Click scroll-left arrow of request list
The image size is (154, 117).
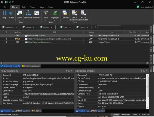click(x=1, y=63)
